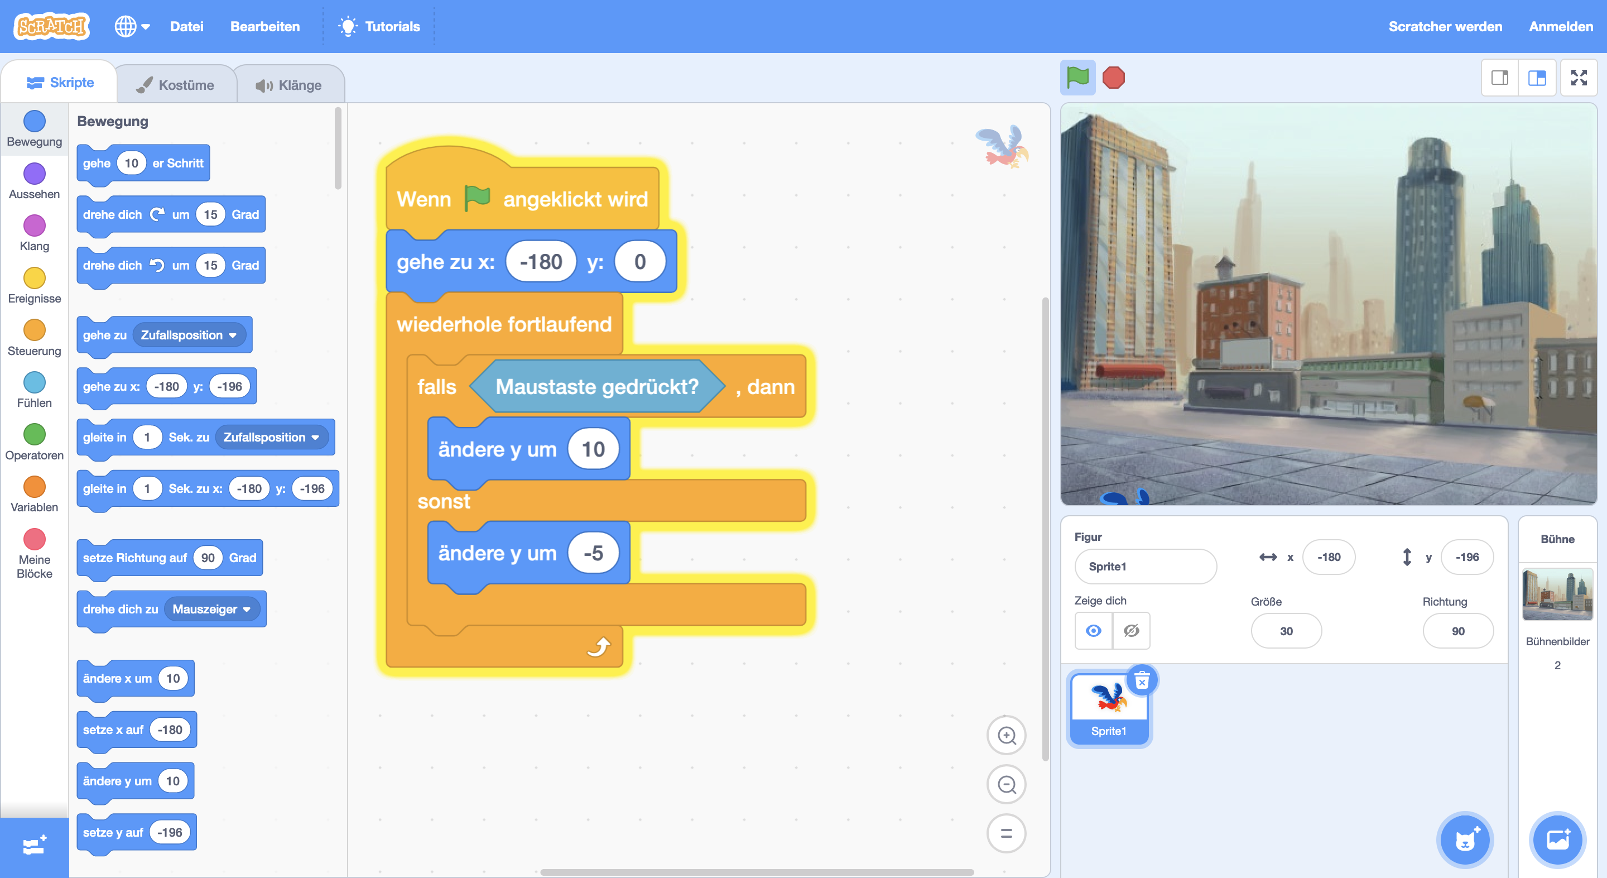This screenshot has width=1607, height=878.
Task: Zoom in on the script workspace
Action: (1005, 735)
